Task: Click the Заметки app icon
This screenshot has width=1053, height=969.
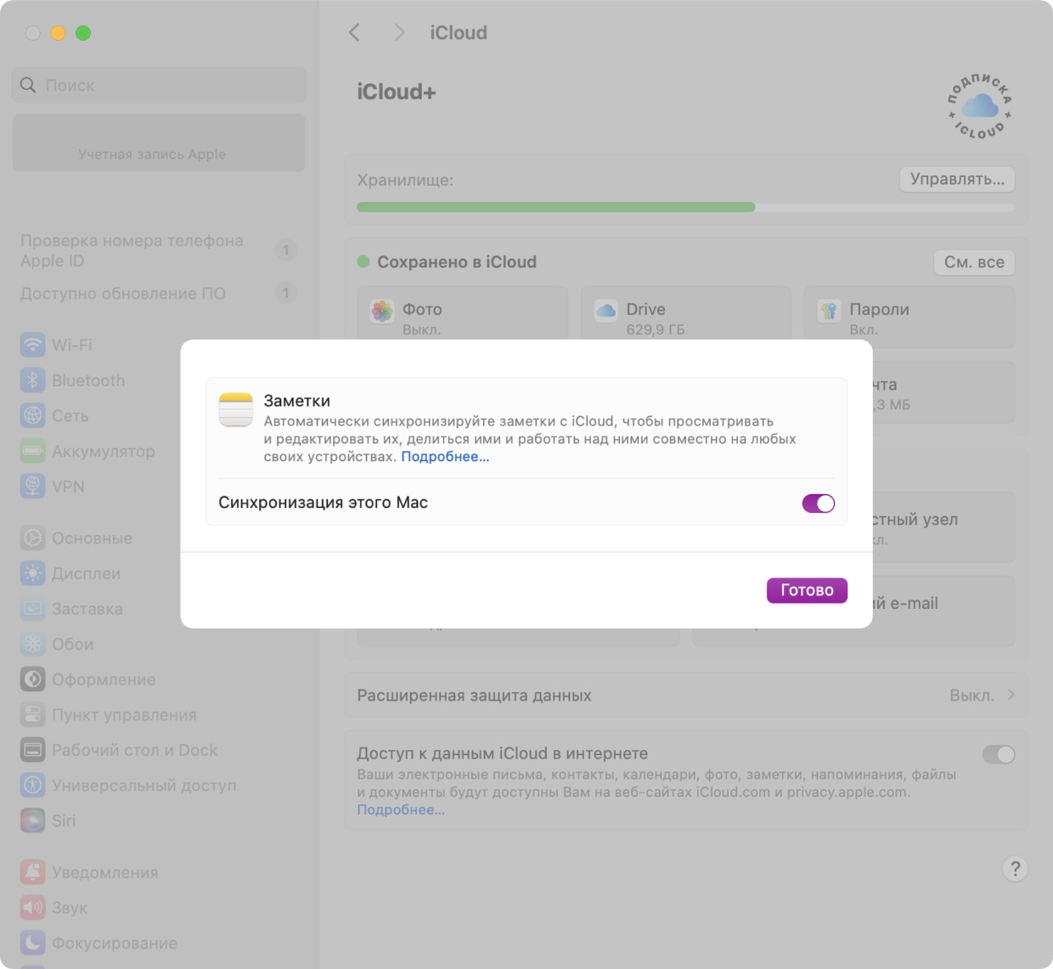Action: pyautogui.click(x=235, y=409)
